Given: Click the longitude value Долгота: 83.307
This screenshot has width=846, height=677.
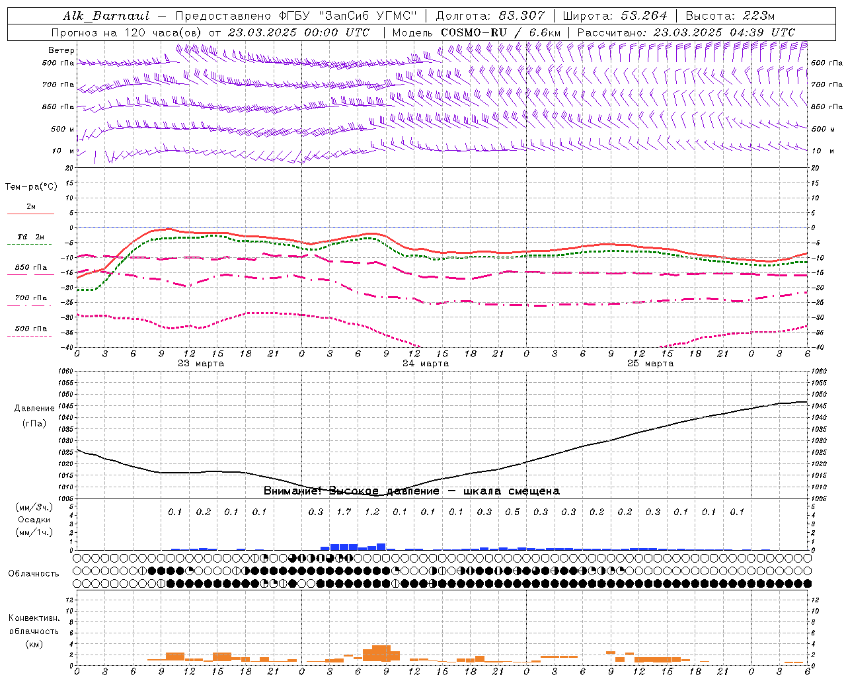Looking at the screenshot, I should pyautogui.click(x=490, y=16).
